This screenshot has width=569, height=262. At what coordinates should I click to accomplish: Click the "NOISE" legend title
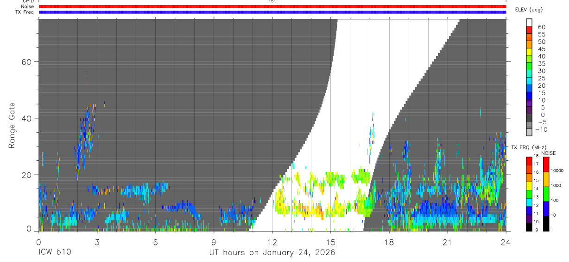(x=549, y=153)
